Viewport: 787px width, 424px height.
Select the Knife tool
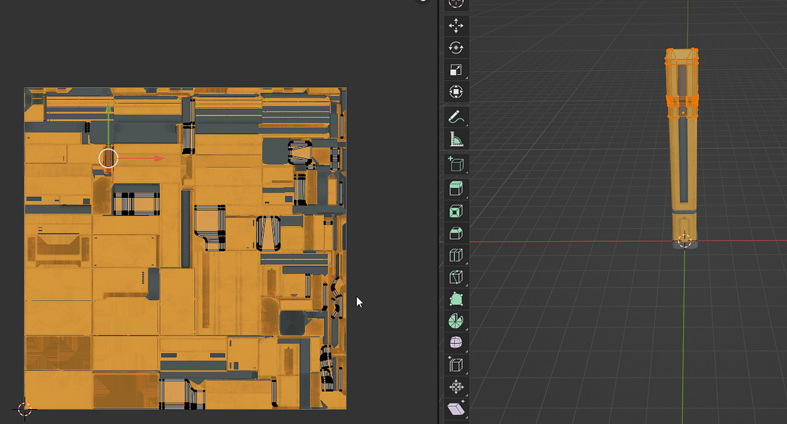[x=454, y=277]
